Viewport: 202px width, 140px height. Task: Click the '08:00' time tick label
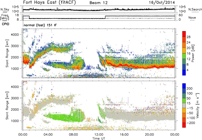click(x=73, y=135)
